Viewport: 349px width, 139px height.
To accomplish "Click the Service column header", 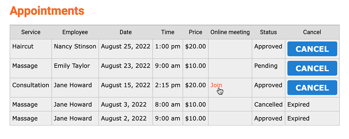I will pos(31,32).
